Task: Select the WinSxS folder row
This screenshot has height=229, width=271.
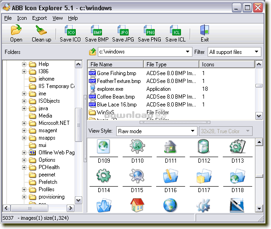Action: [106, 112]
